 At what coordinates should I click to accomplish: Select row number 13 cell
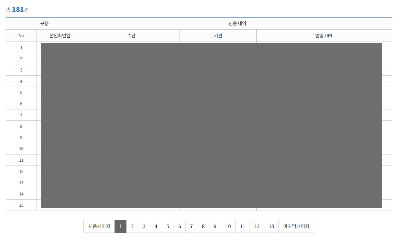tap(21, 183)
